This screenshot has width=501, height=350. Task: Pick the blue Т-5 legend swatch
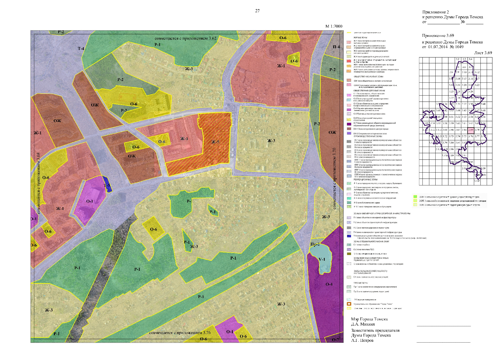coord(349,236)
